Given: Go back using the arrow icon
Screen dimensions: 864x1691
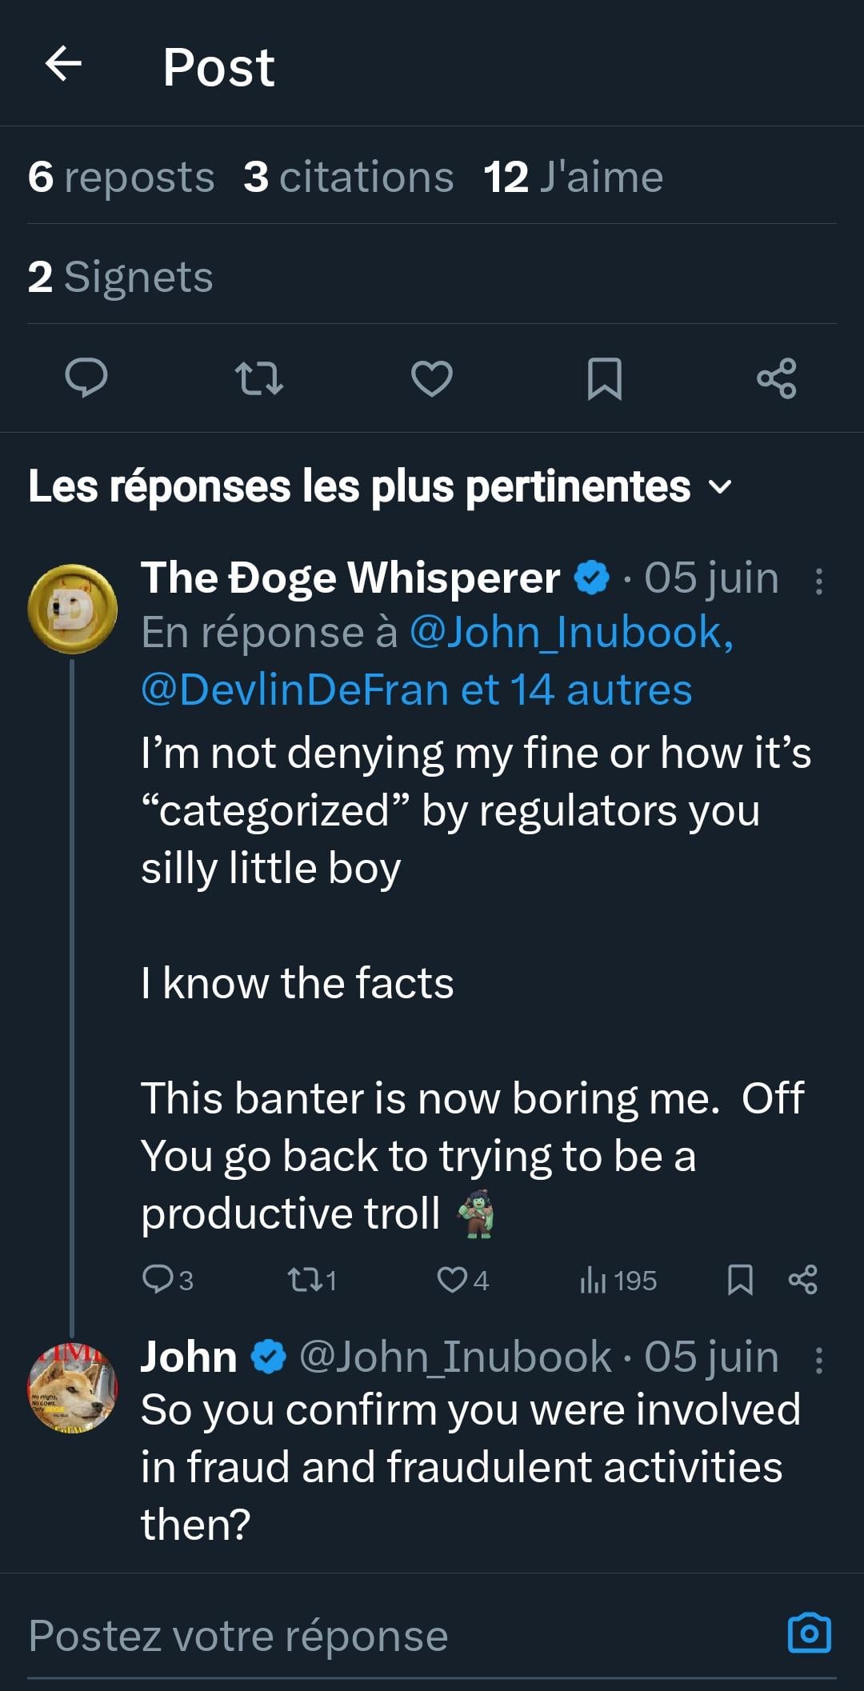Looking at the screenshot, I should coord(64,64).
